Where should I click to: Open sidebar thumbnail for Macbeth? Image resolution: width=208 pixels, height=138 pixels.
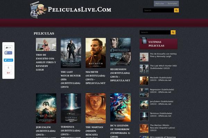click(144, 81)
